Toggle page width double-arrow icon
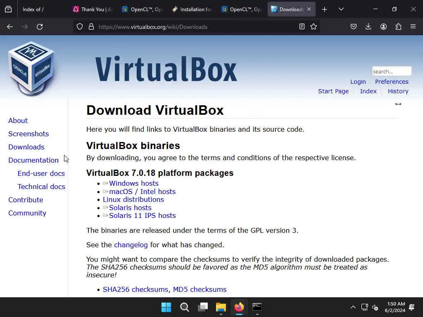423x317 pixels. (398, 104)
